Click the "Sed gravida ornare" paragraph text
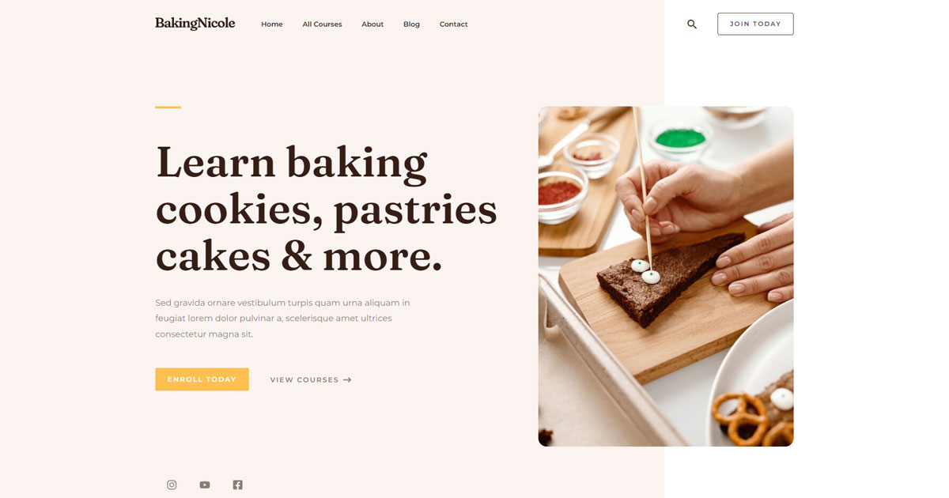The height and width of the screenshot is (498, 949). click(x=282, y=319)
